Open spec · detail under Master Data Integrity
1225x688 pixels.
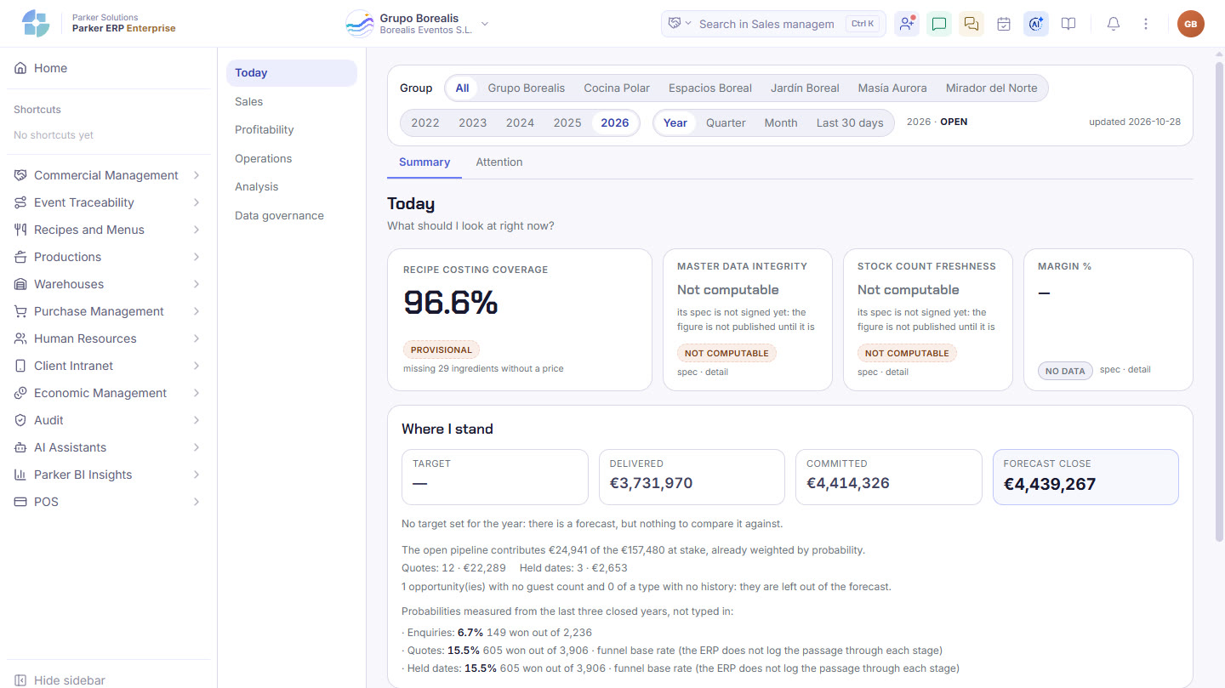[703, 372]
